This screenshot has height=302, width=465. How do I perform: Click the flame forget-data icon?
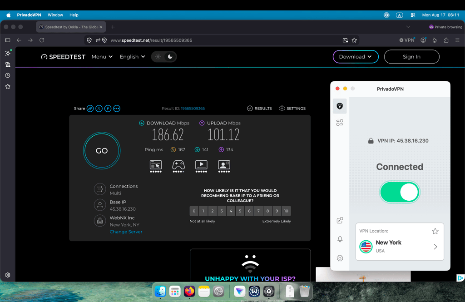[435, 40]
